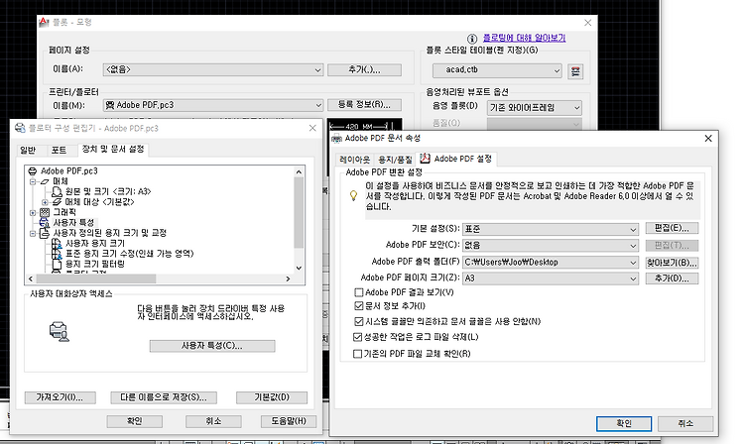744x444 pixels.
Task: Switch to the 레이아웃 tab
Action: [x=354, y=160]
